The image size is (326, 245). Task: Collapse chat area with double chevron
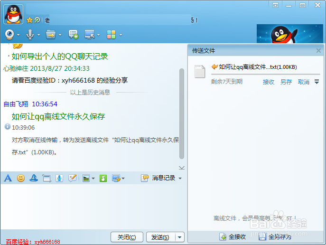181,168
